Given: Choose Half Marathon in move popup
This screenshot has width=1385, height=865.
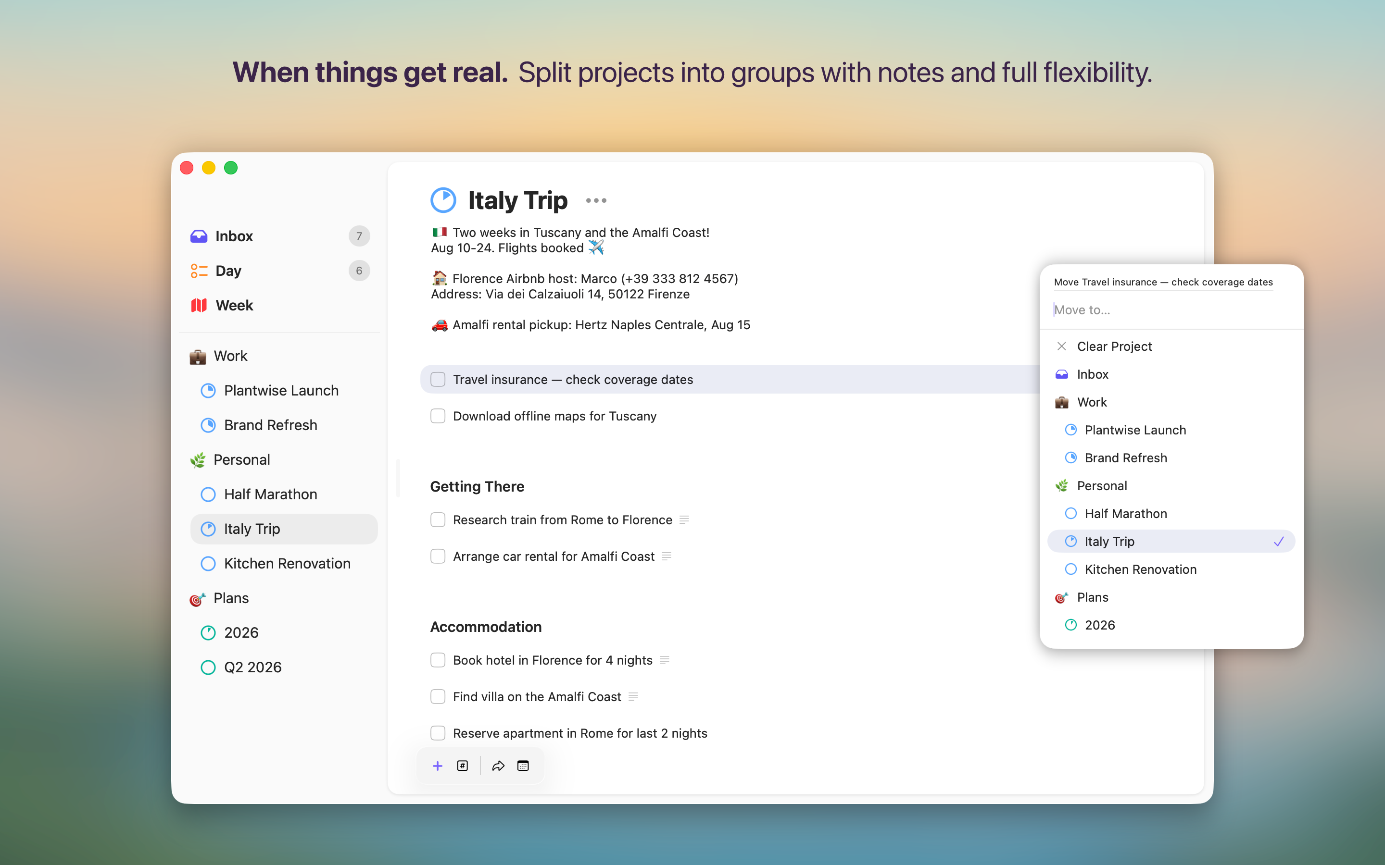Looking at the screenshot, I should coord(1171,514).
